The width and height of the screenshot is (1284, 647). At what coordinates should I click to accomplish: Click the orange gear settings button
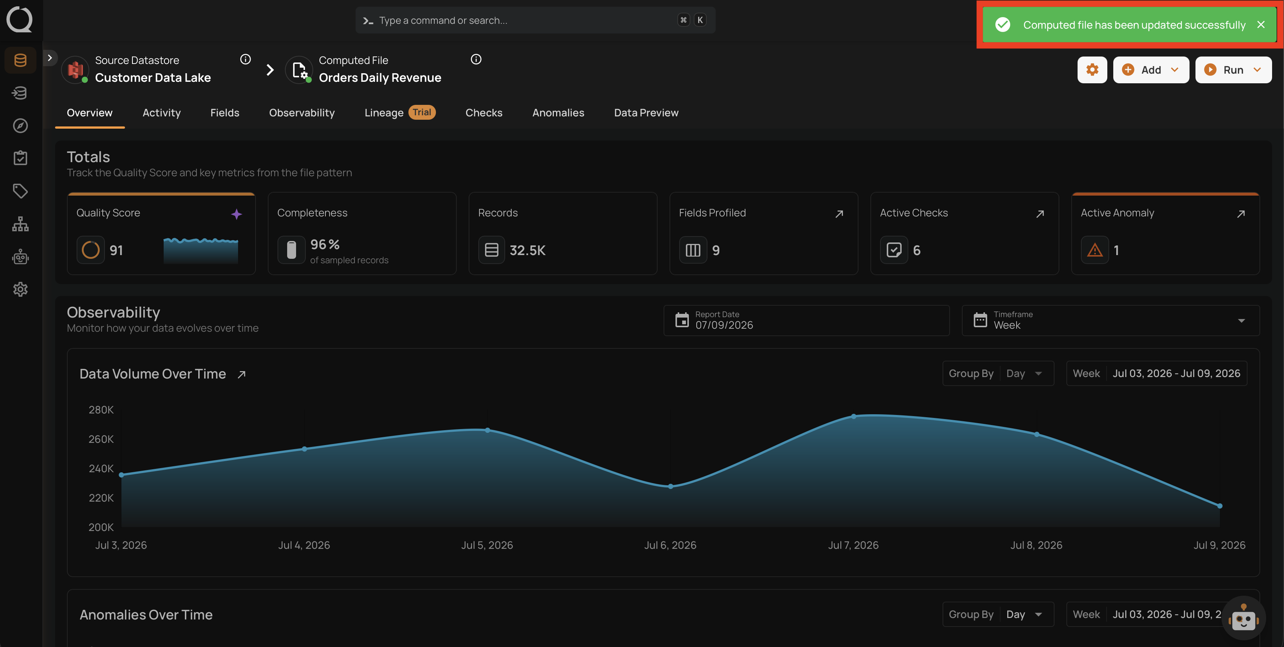[x=1092, y=70]
